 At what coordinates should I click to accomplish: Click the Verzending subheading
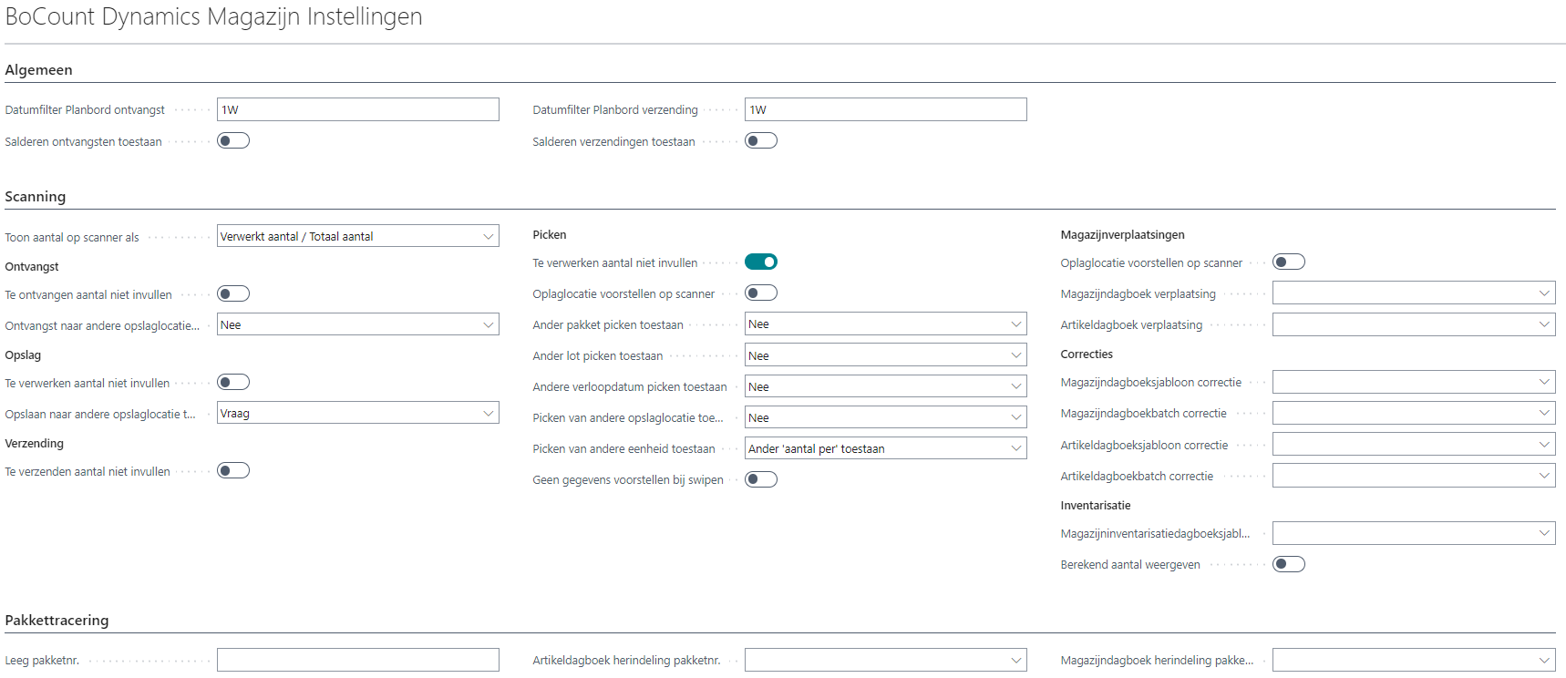click(x=35, y=444)
